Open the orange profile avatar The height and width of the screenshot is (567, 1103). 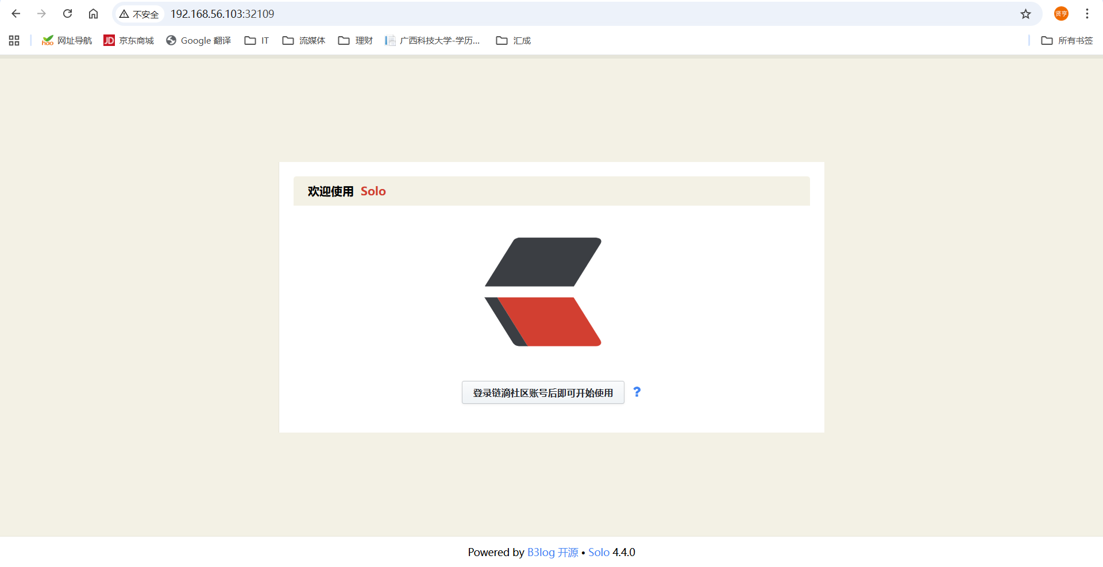click(x=1061, y=14)
